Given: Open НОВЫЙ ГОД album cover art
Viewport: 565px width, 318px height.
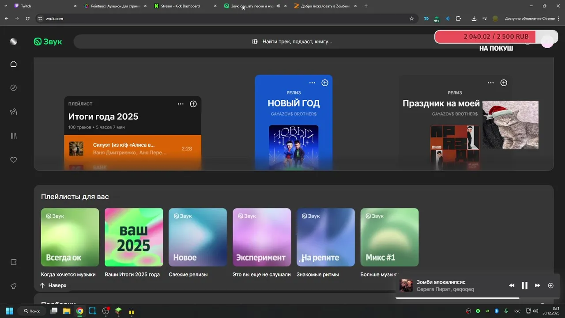Looking at the screenshot, I should coord(294,148).
